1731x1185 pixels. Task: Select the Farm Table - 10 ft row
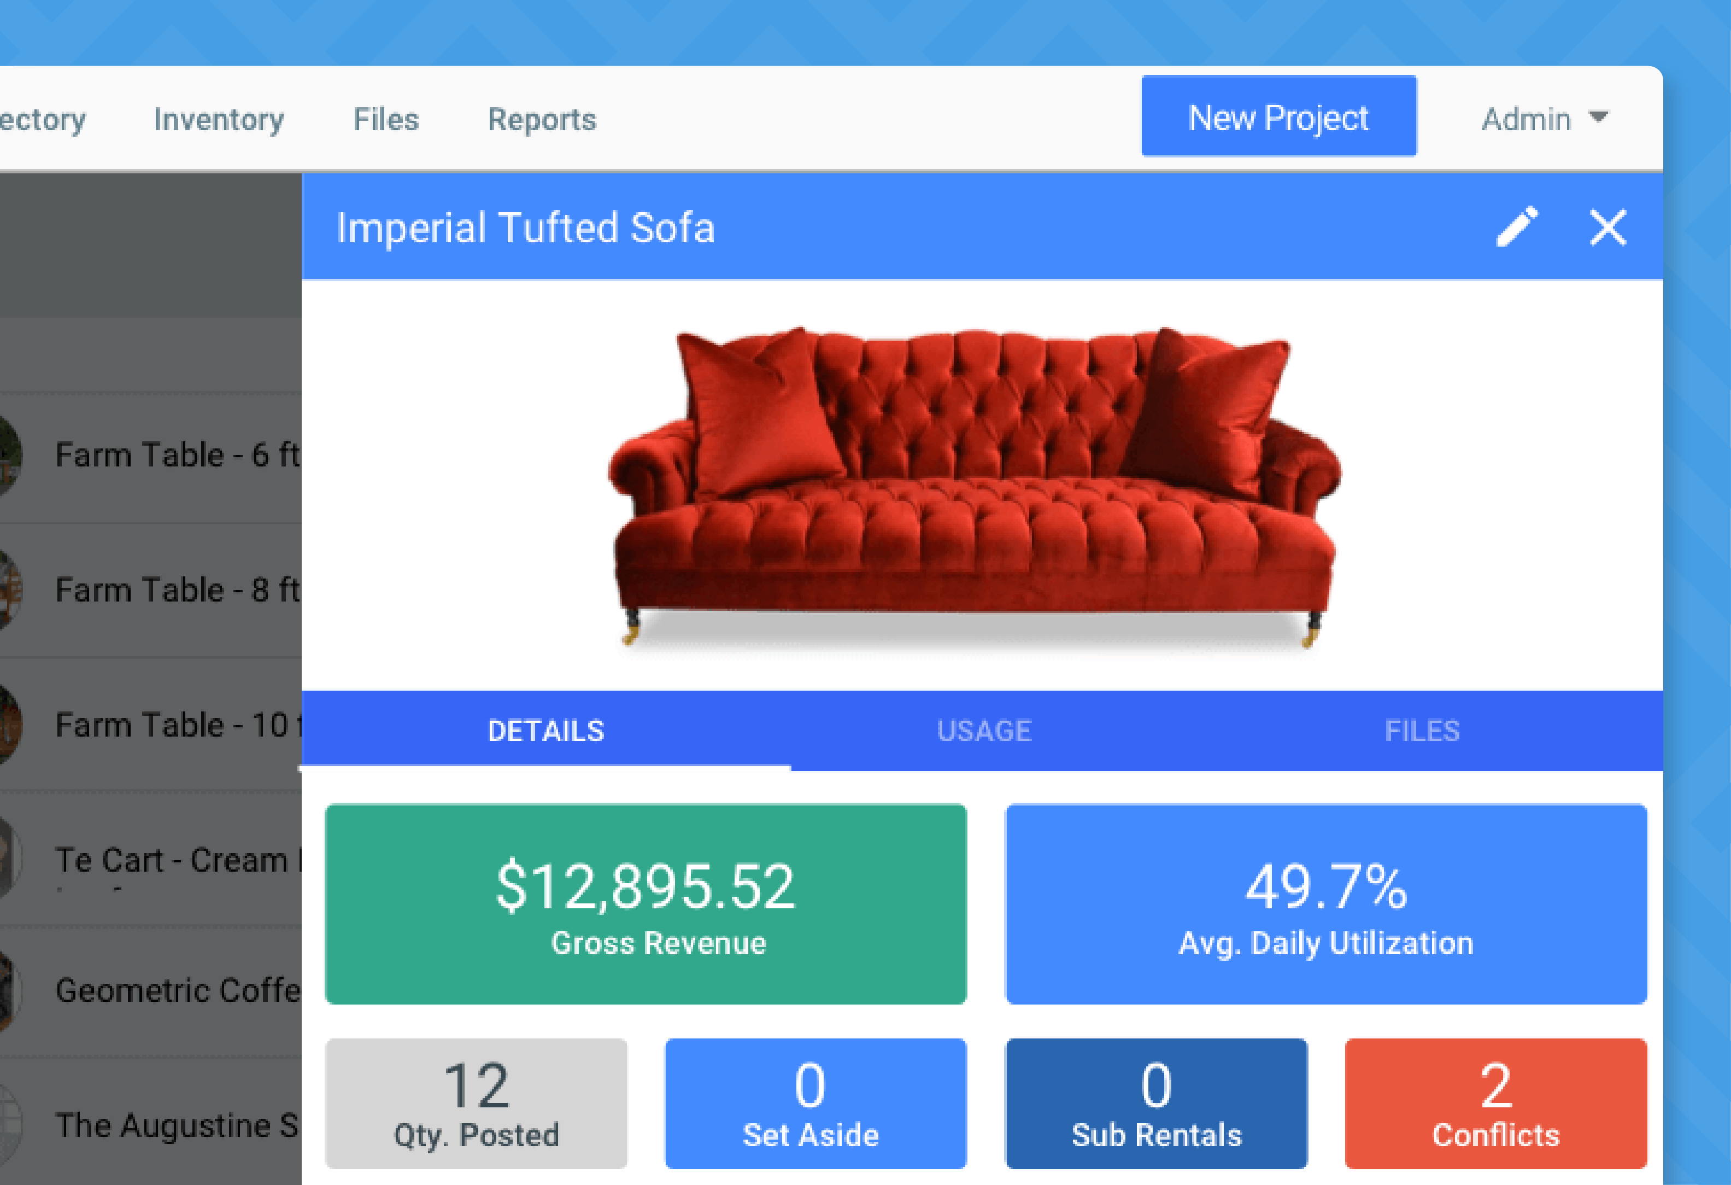coord(150,725)
